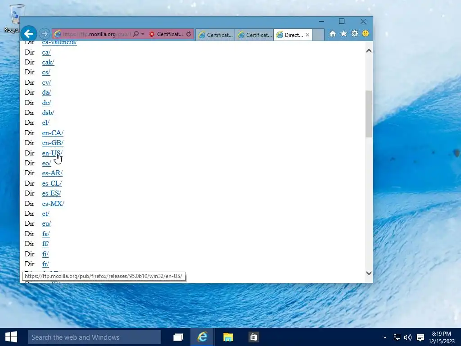
Task: Open the es-MX/ directory link
Action: click(53, 204)
